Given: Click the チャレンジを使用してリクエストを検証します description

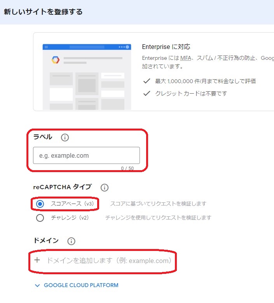Looking at the screenshot, I should pyautogui.click(x=158, y=218).
